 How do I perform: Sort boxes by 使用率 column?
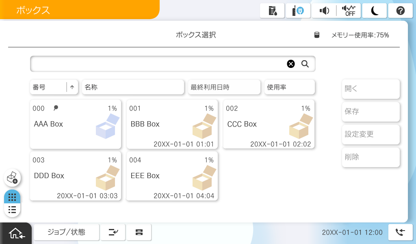pyautogui.click(x=289, y=87)
